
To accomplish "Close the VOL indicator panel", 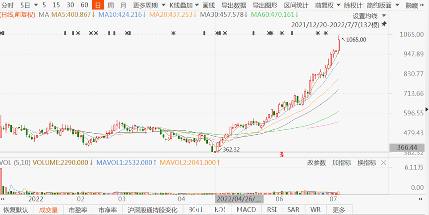I will click(x=383, y=163).
